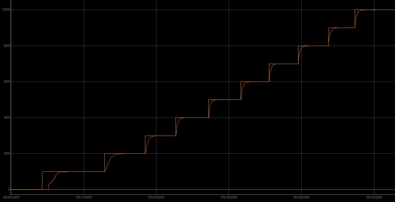
Task: Select the long plateau at value 100
Action: [85, 171]
